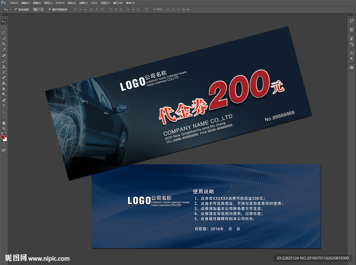Open the 文字(Y) menu
The height and width of the screenshot is (265, 356).
coord(60,3)
